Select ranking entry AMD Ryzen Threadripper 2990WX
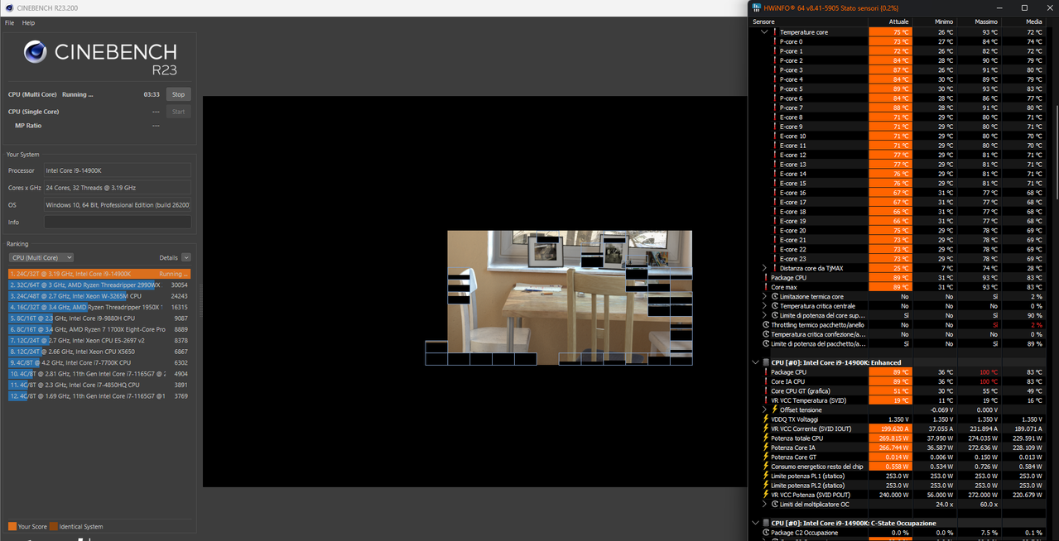Viewport: 1059px width, 541px height. (99, 285)
